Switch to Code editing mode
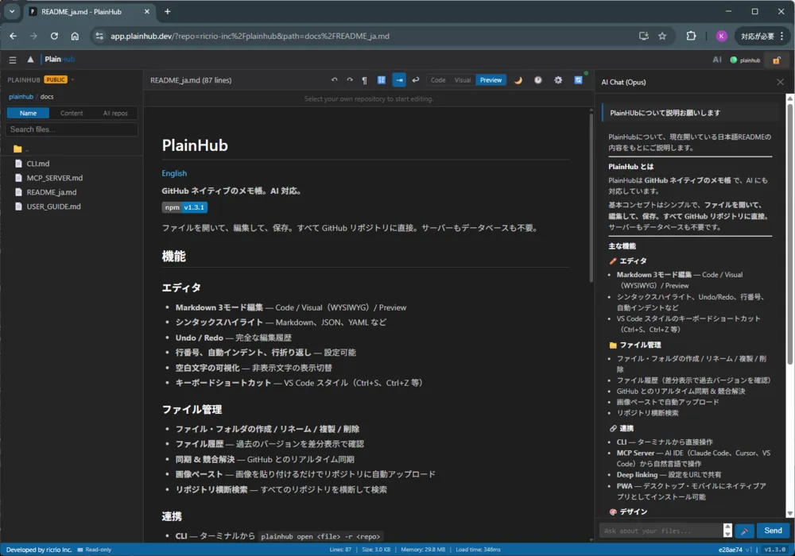This screenshot has width=795, height=556. tap(438, 80)
